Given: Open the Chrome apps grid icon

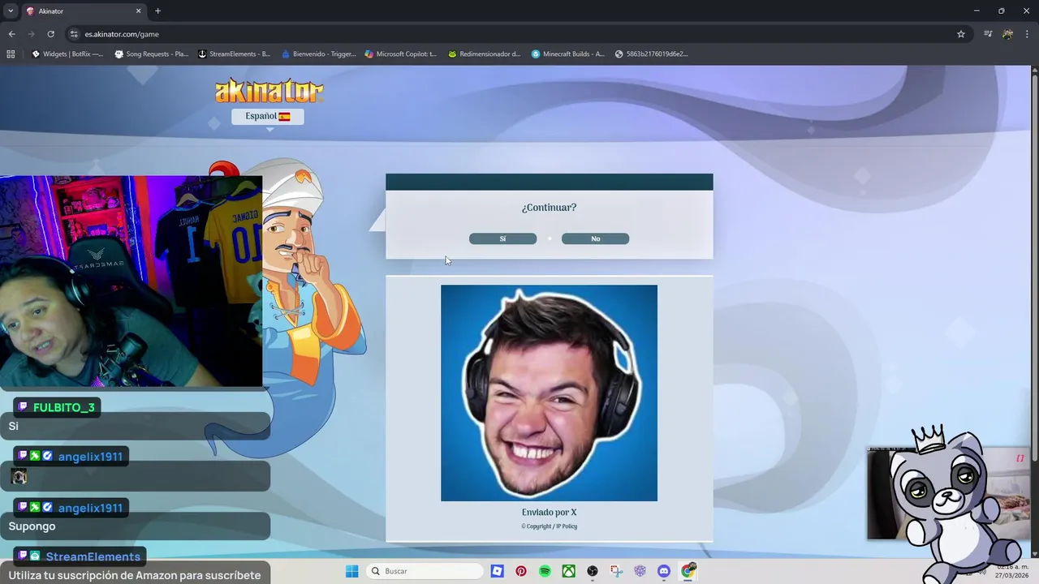Looking at the screenshot, I should point(11,54).
